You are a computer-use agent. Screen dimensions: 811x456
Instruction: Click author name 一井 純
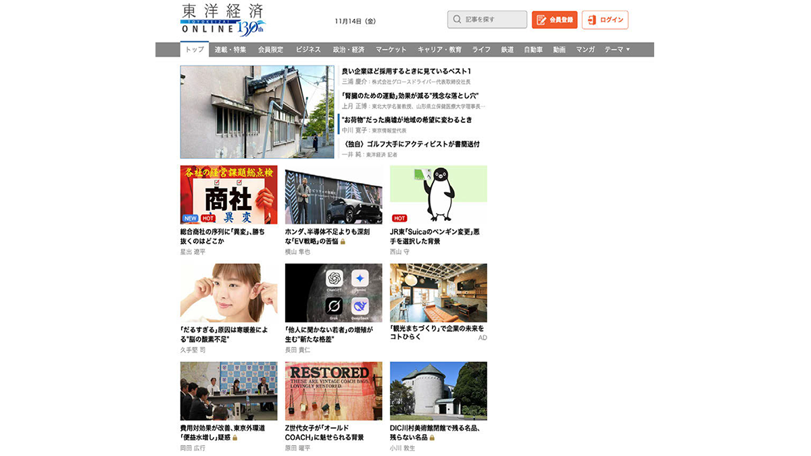coord(351,155)
